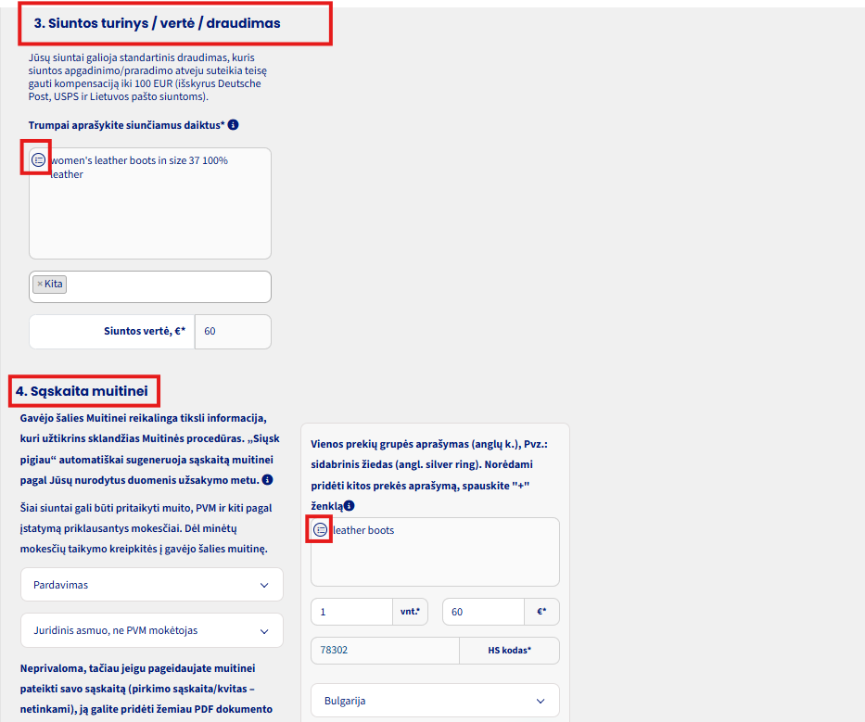
Task: Click the quantity field showing 1
Action: pos(351,612)
